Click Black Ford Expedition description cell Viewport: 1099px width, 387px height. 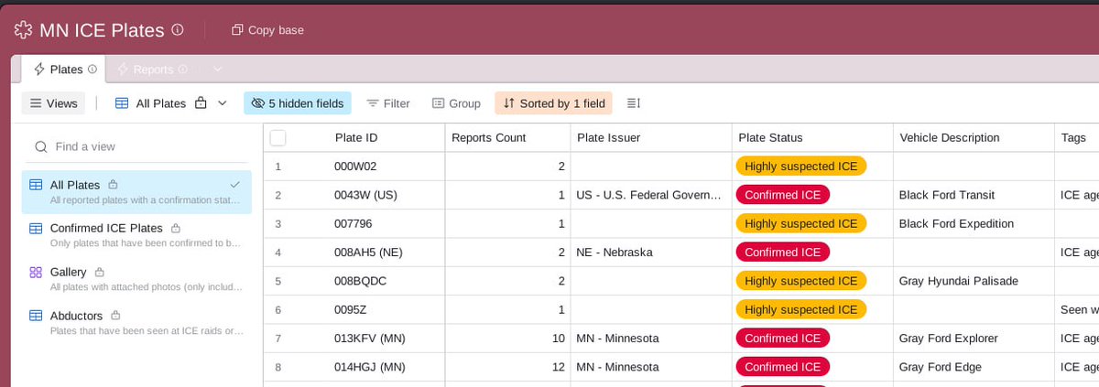(x=974, y=223)
